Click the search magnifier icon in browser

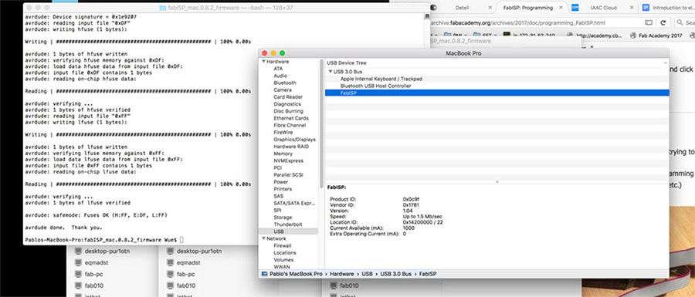680,22
